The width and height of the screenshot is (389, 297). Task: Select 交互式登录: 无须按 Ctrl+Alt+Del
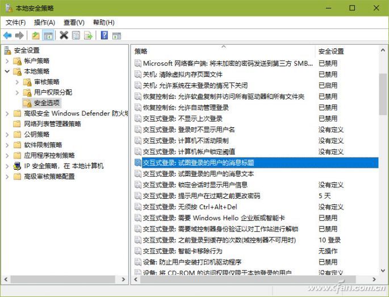click(x=256, y=207)
